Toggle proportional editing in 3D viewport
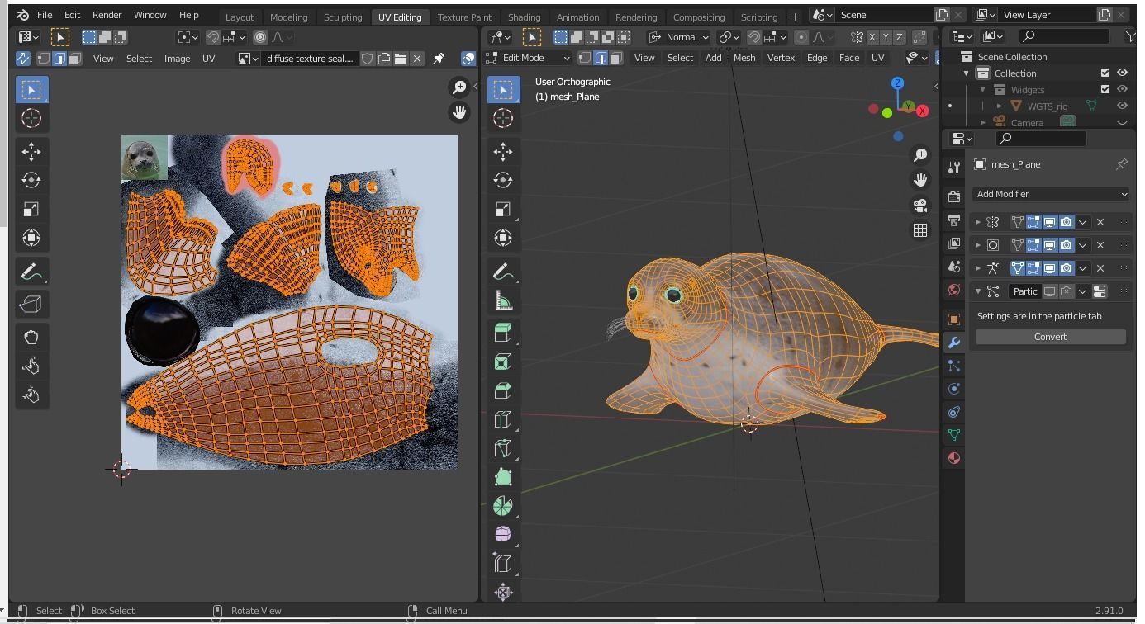1145x624 pixels. pos(801,37)
